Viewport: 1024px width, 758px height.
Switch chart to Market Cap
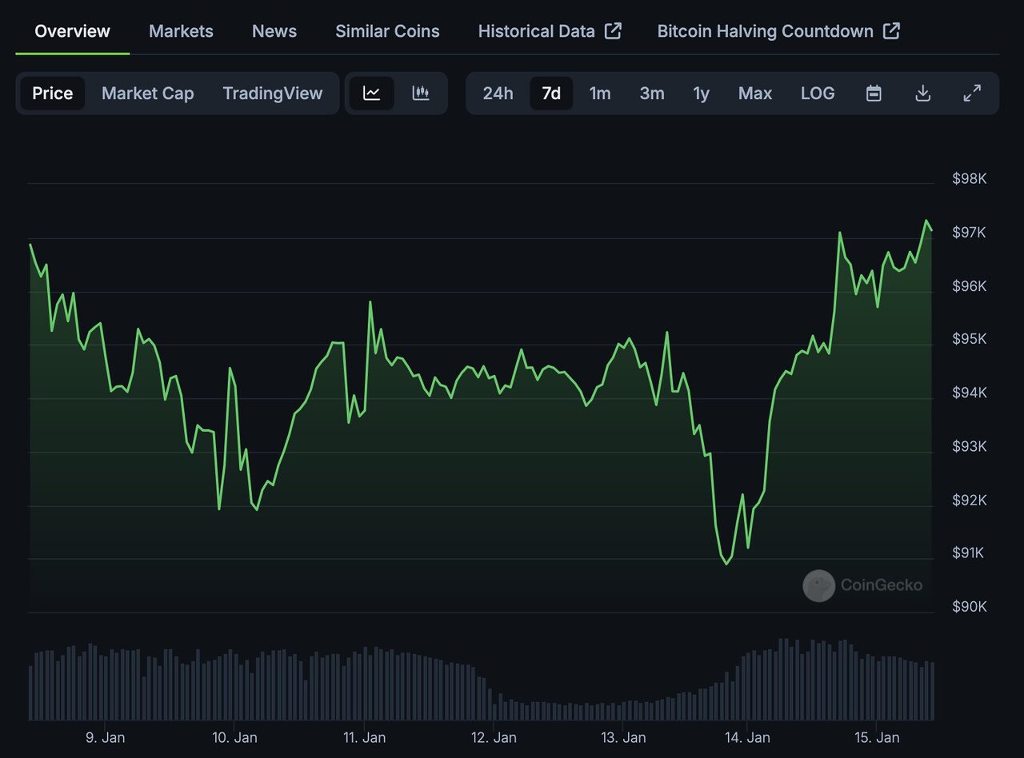click(x=147, y=94)
